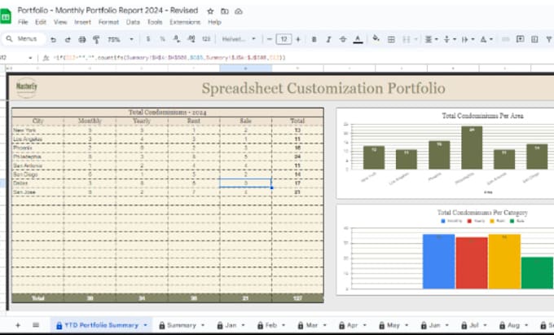This screenshot has width=554, height=335.
Task: Decrease font size with minus button
Action: click(270, 39)
